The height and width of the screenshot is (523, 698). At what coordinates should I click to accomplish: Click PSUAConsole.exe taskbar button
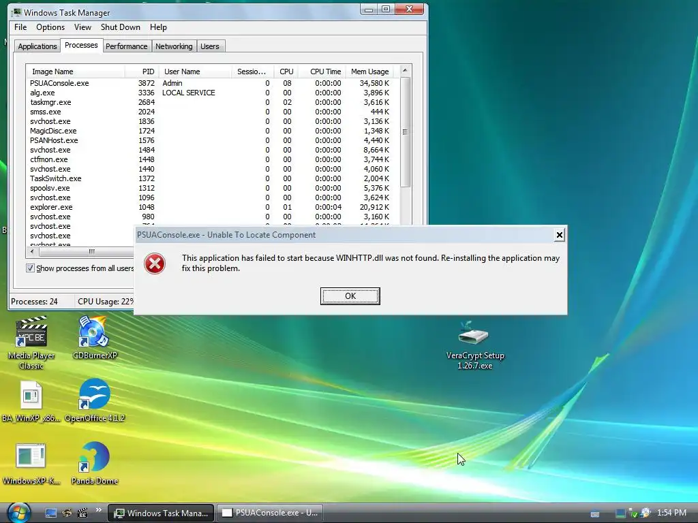(270, 513)
